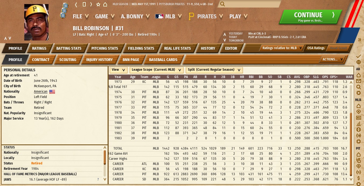Screen dimensions: 364x186
Task: Open the ACTIONS... dropdown
Action: pos(332,59)
